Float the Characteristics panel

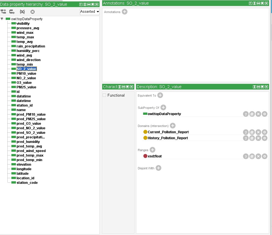tap(128, 87)
